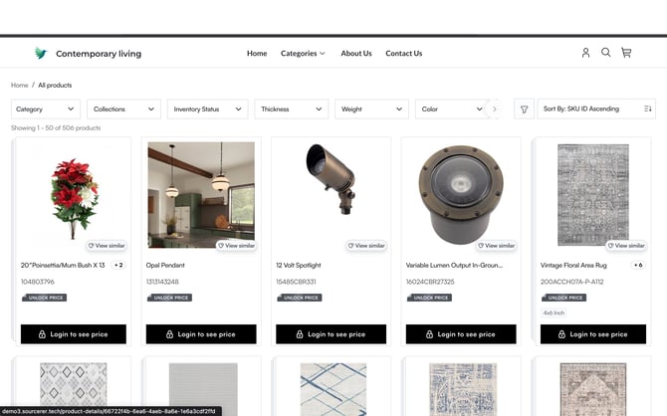Open the search icon in header

605,53
